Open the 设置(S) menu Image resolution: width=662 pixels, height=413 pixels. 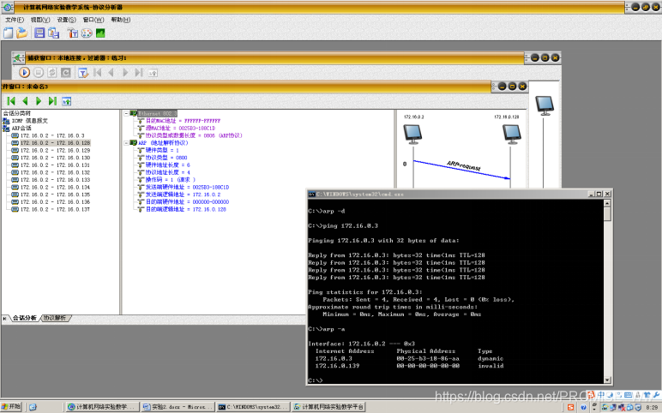(66, 20)
